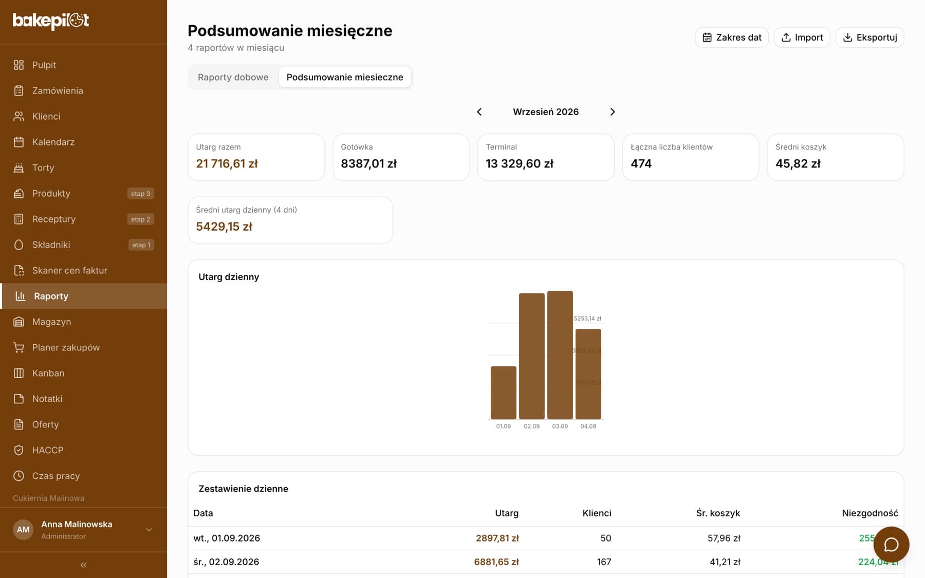Go to next month arrow
Screen dimensions: 925x578
(x=613, y=112)
